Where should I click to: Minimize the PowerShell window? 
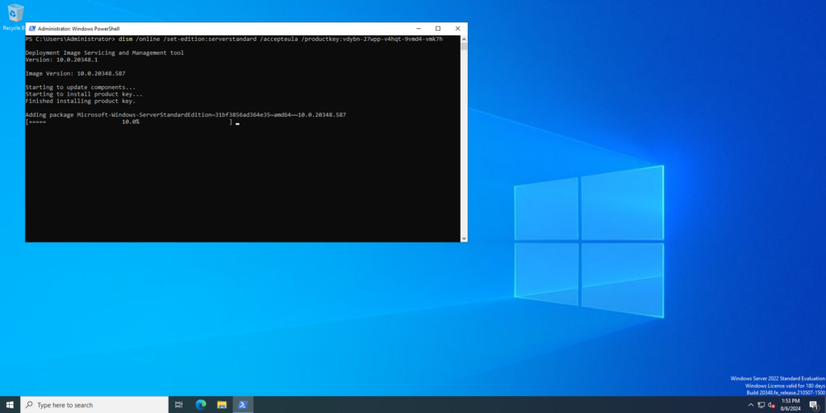pyautogui.click(x=419, y=28)
